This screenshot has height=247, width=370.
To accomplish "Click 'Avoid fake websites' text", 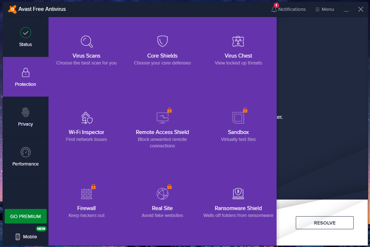I will [162, 215].
